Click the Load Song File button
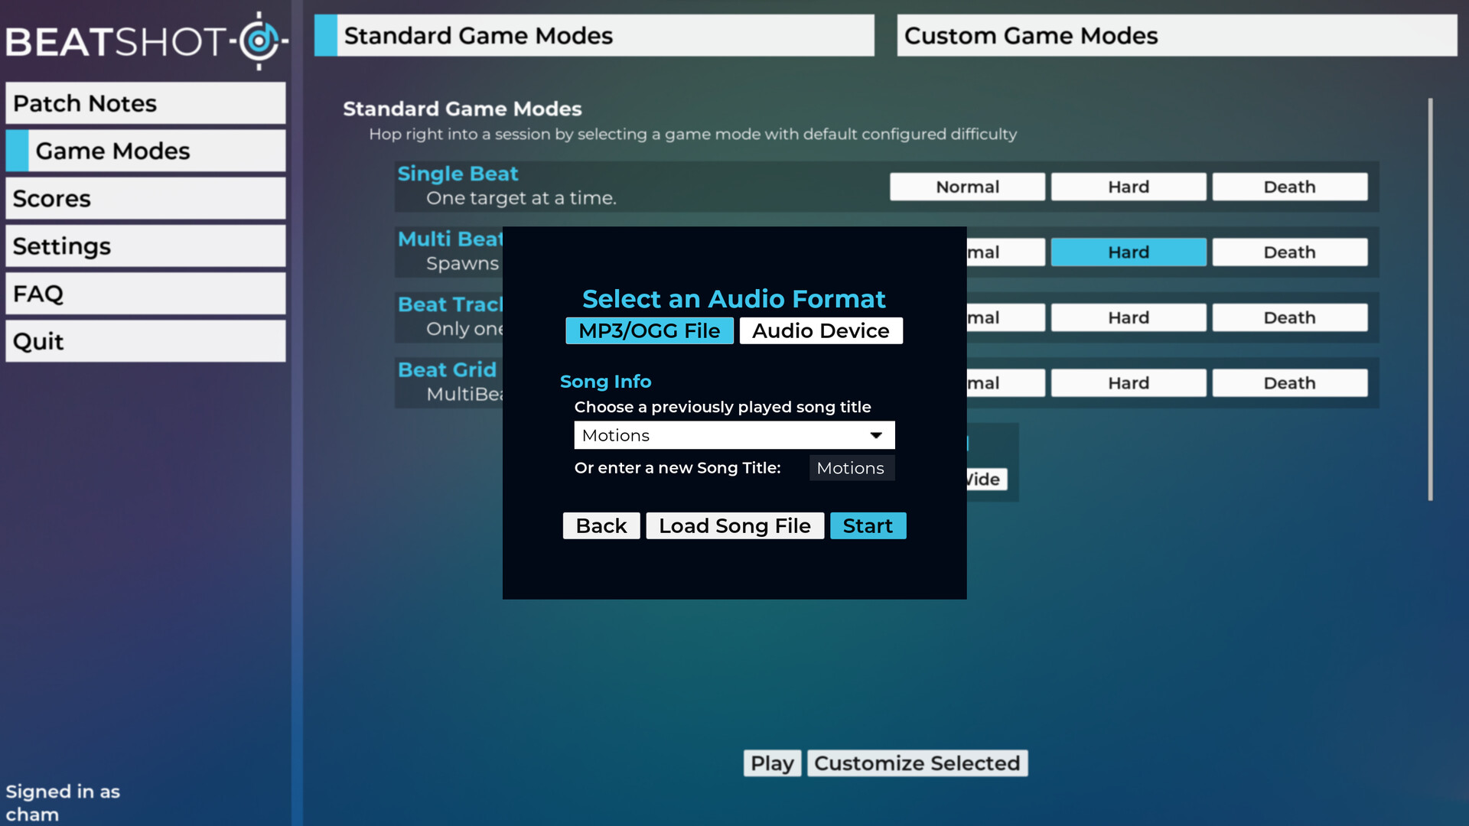This screenshot has height=826, width=1469. [x=734, y=525]
